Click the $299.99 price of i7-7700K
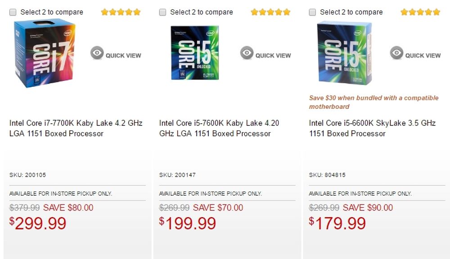This screenshot has width=450, height=259. tap(38, 223)
